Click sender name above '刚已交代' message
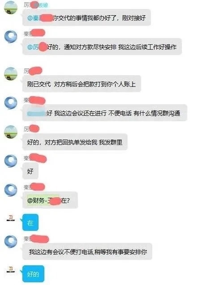Viewport: 219px width, 285px height. click(x=33, y=71)
